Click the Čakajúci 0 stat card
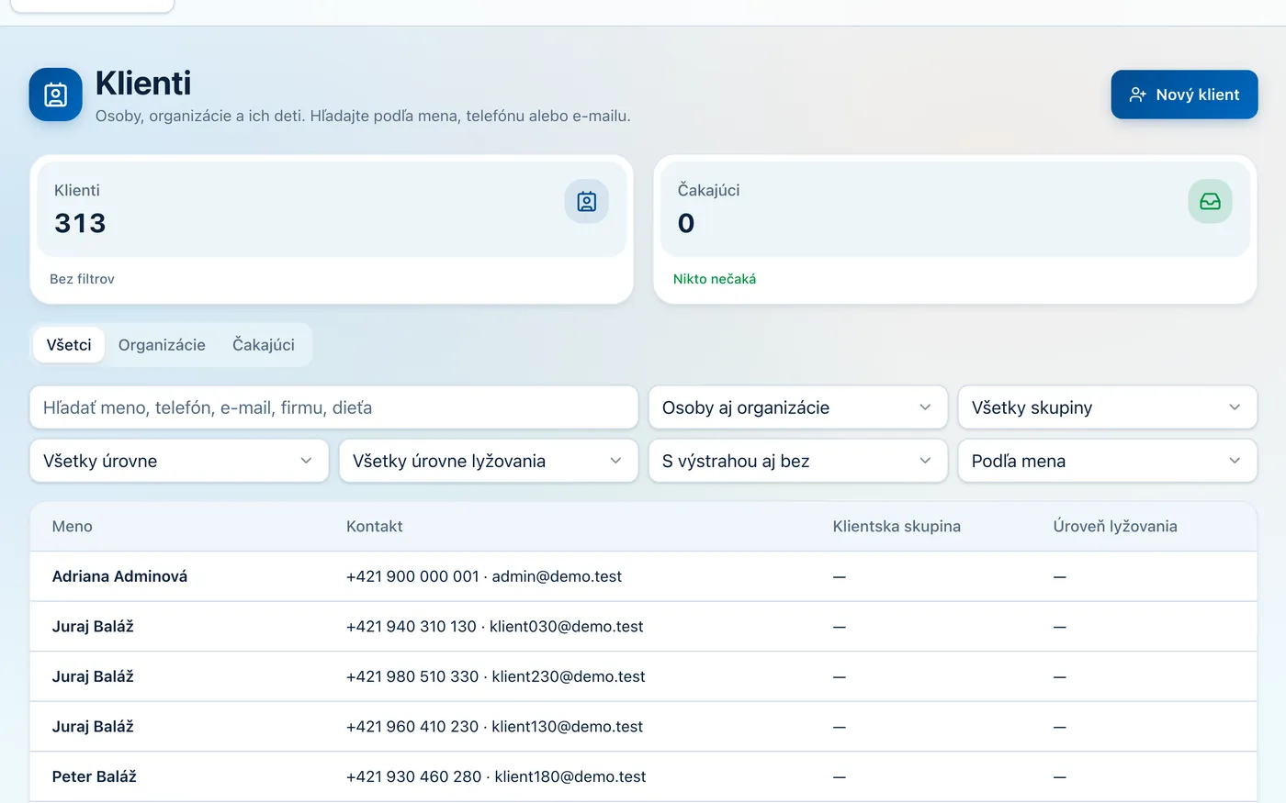This screenshot has width=1286, height=803. click(955, 229)
